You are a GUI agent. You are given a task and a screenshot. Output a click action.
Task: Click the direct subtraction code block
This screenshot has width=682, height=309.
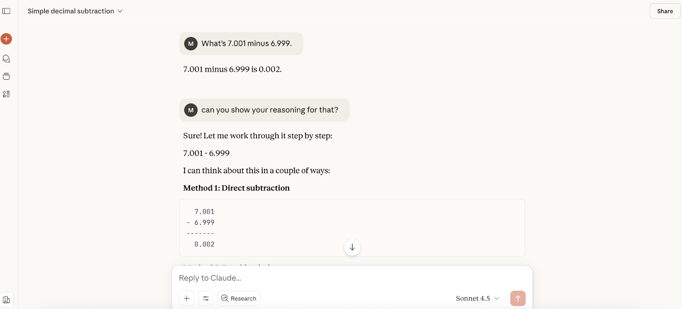click(352, 228)
